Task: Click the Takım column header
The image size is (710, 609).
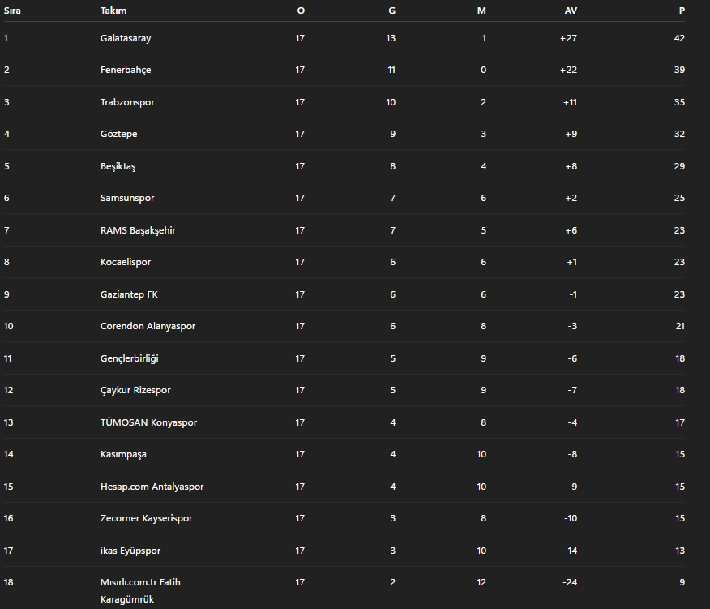Action: (x=113, y=11)
